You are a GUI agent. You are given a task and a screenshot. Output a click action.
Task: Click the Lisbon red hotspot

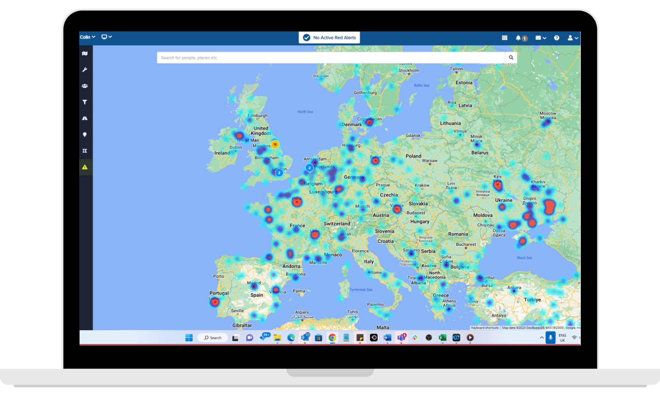pyautogui.click(x=215, y=302)
